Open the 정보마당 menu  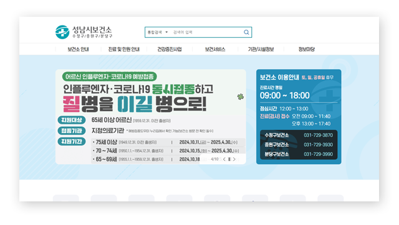pos(306,49)
